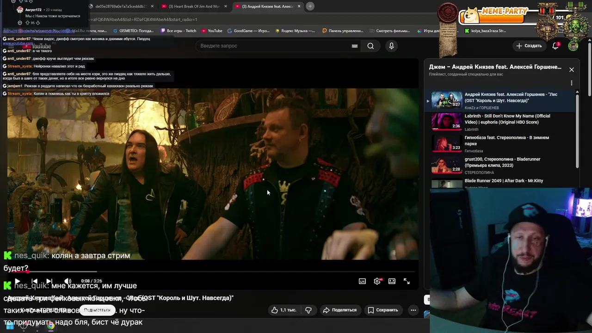The height and width of the screenshot is (333, 592).
Task: Click username Август172 in overlay comment
Action: (x=33, y=10)
